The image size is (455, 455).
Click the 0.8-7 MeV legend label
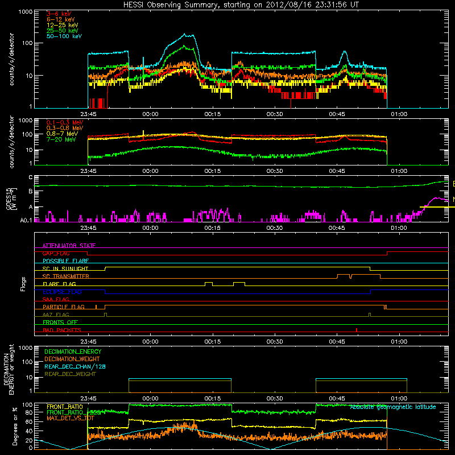click(x=62, y=134)
